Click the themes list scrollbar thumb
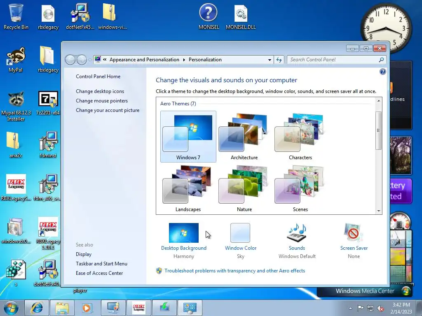This screenshot has height=316, width=422. click(378, 130)
